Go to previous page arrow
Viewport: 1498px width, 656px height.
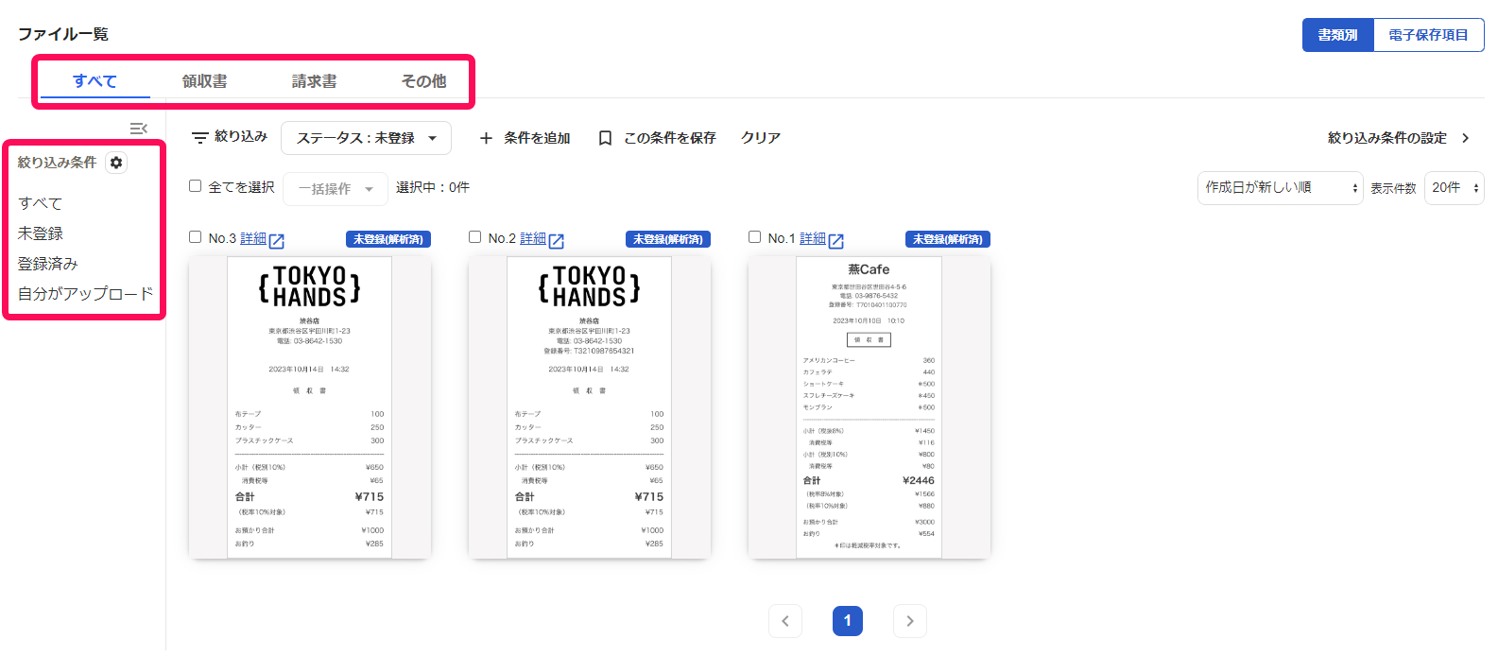(x=785, y=621)
